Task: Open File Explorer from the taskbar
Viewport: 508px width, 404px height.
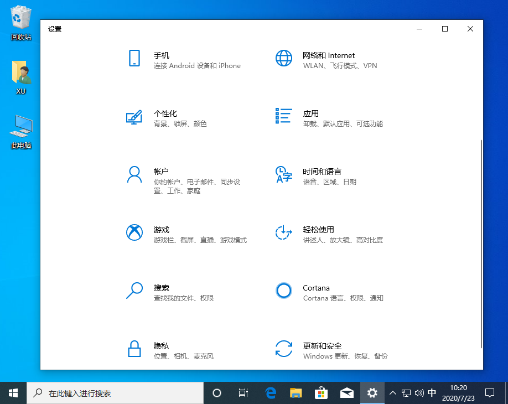Action: (296, 392)
